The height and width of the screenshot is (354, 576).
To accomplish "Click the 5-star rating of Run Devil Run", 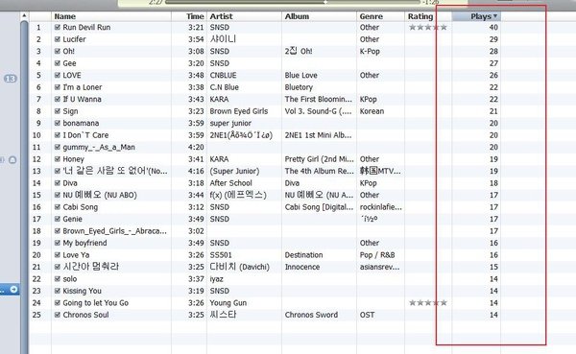I will (x=428, y=27).
